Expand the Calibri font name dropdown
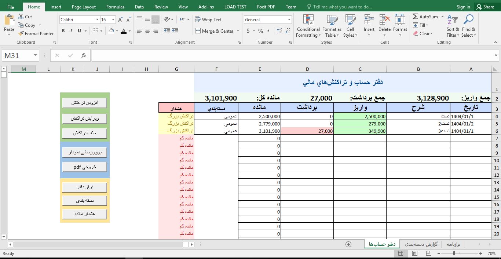Viewport: 501px width, 259px height. [x=97, y=20]
